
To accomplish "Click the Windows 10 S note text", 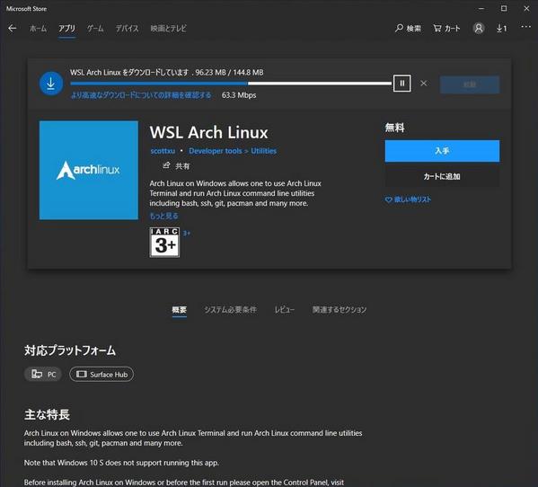I will pyautogui.click(x=121, y=463).
